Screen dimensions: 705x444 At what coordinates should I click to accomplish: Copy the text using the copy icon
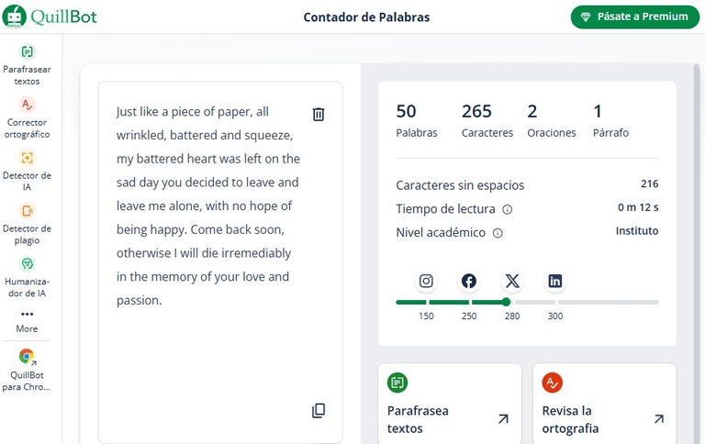(x=319, y=410)
